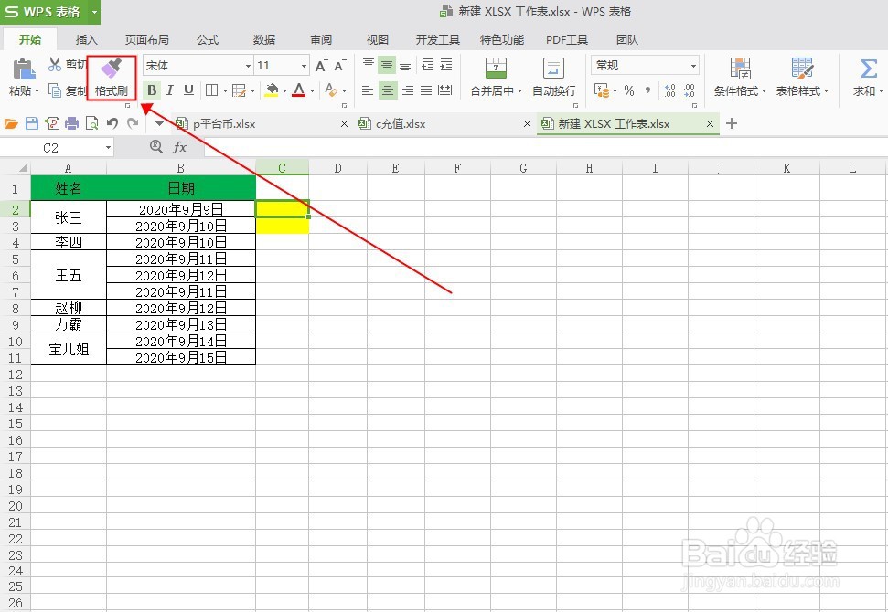Screen dimensions: 888x612
Task: Expand the 条件格式 conditional formatting menu
Action: 764,91
